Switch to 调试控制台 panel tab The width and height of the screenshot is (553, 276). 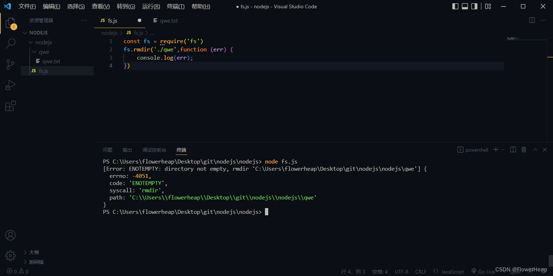(154, 150)
